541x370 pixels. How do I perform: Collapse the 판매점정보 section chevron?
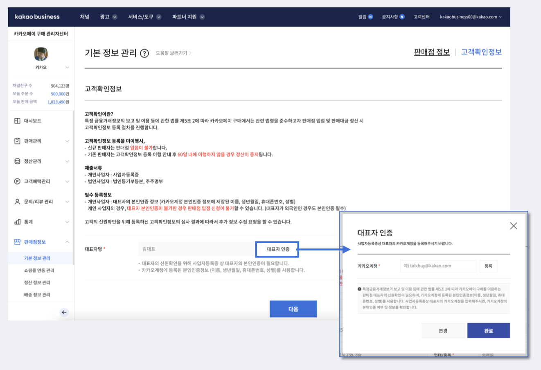tap(67, 242)
